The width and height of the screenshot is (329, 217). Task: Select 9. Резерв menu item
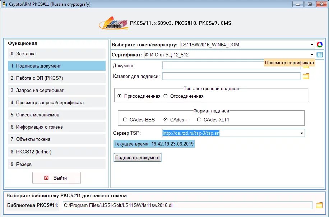(x=57, y=164)
